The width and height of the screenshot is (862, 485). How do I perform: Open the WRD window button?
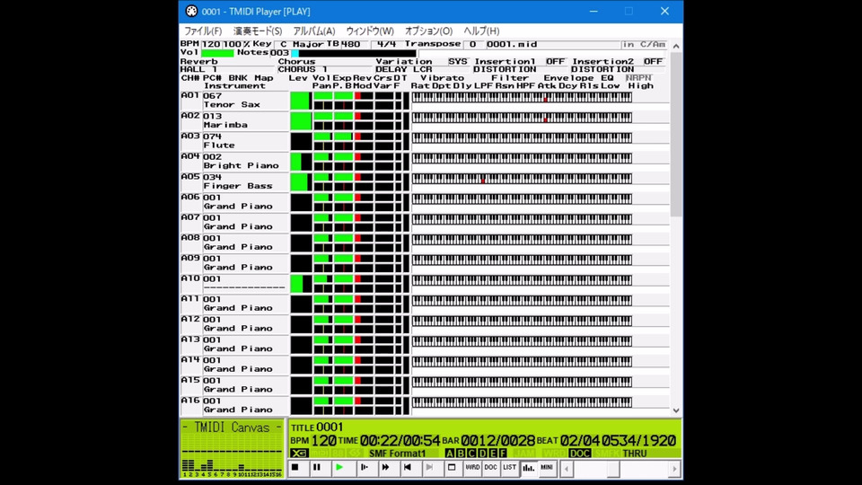click(472, 468)
